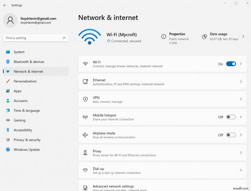
Task: Click the Dial-up phone icon
Action: 85,170
